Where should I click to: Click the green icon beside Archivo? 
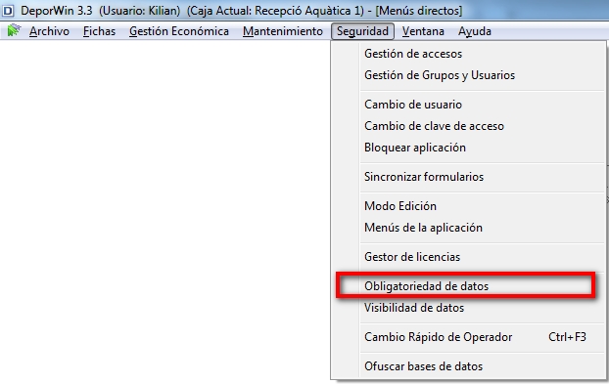14,30
